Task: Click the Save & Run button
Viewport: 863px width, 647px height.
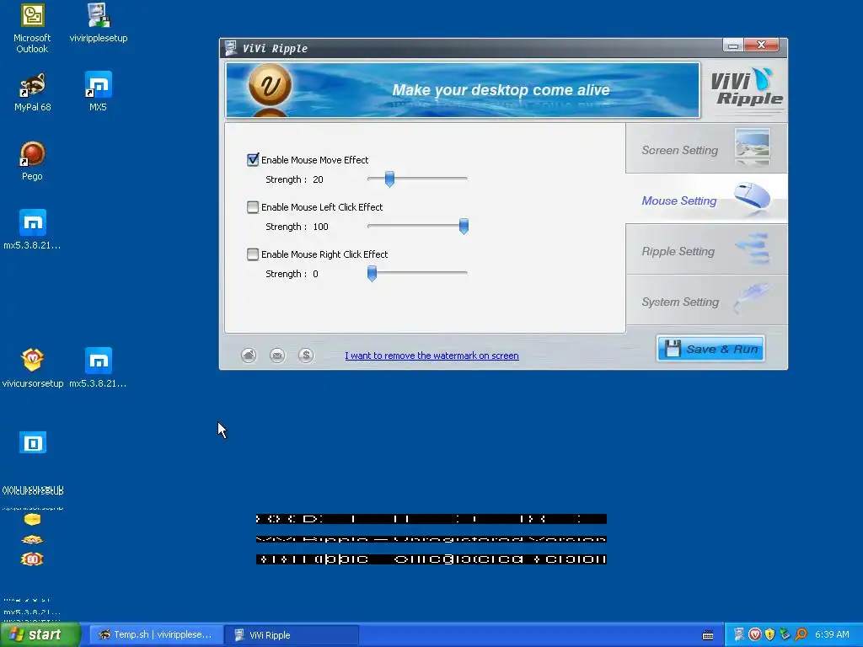Action: click(x=710, y=349)
